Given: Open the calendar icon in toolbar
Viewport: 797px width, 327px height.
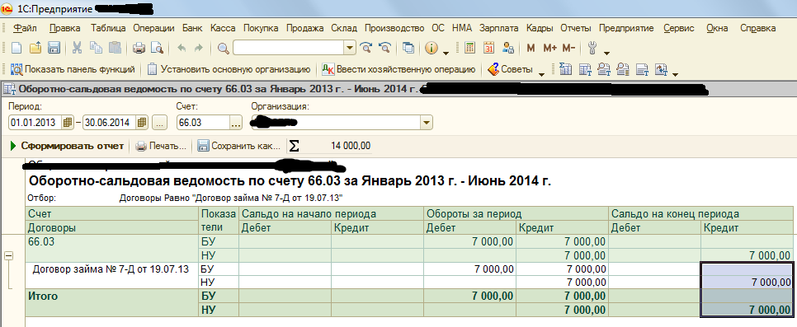Looking at the screenshot, I should (489, 49).
